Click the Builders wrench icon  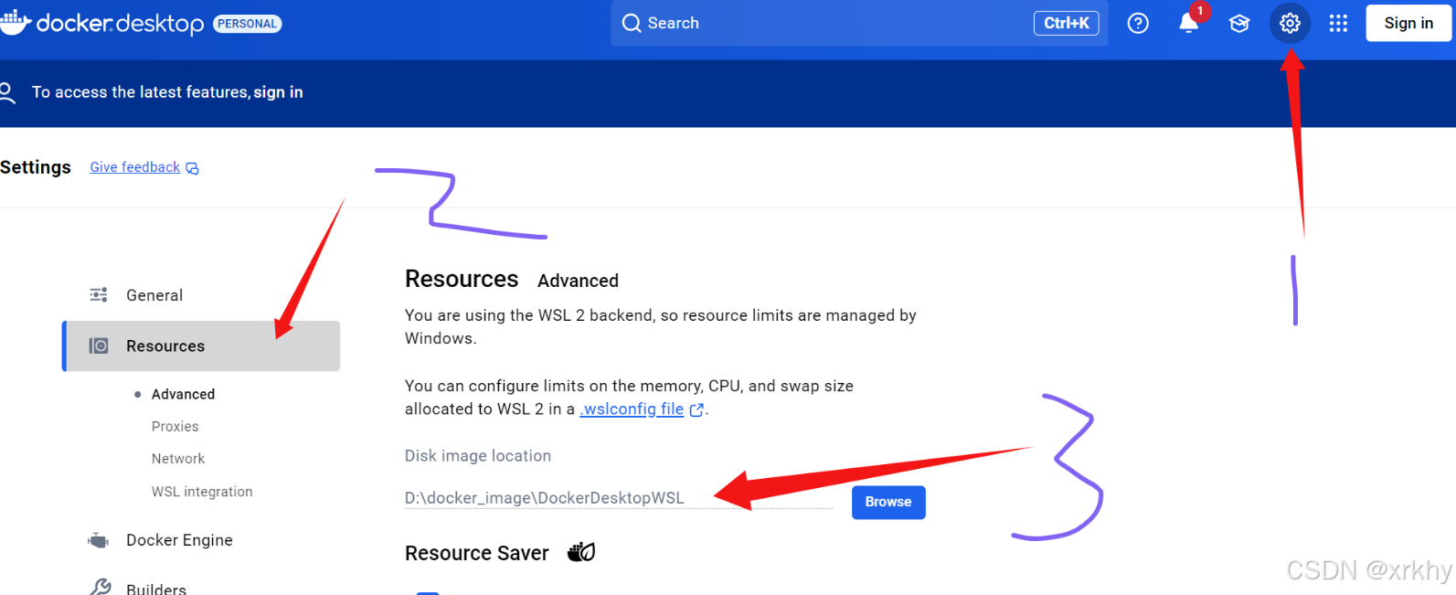click(101, 588)
